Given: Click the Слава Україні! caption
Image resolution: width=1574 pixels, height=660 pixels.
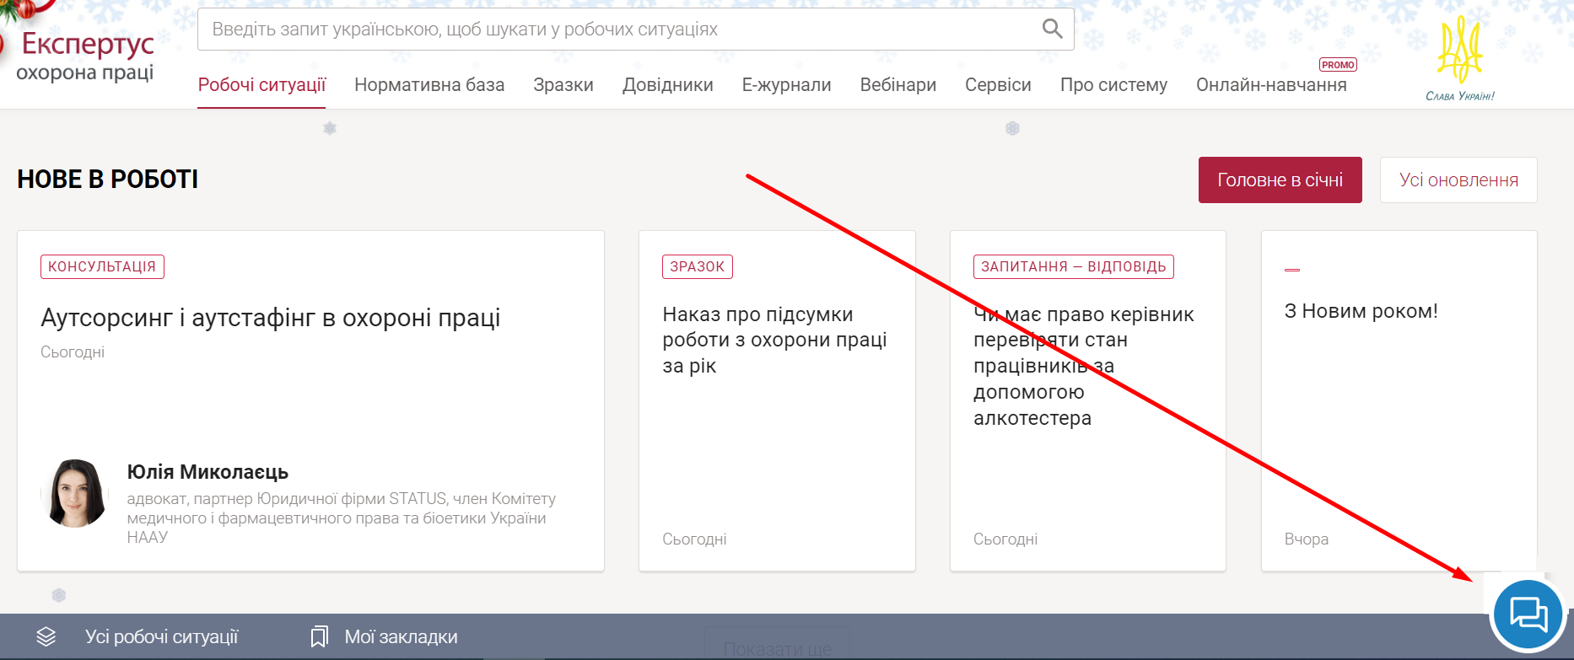Looking at the screenshot, I should [x=1460, y=96].
